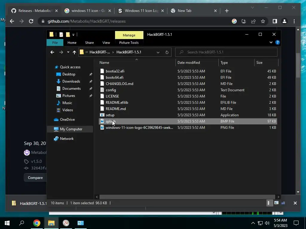Select the bootx64.efi file row
This screenshot has height=229, width=306.
tap(188, 78)
